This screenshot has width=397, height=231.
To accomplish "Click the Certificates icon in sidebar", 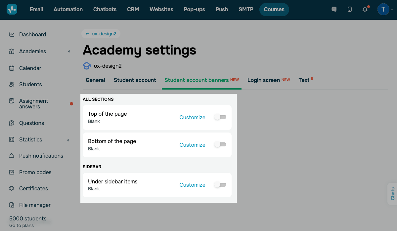I will point(12,188).
